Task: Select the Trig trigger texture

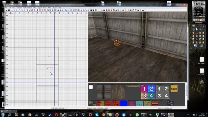Action: 170,103
